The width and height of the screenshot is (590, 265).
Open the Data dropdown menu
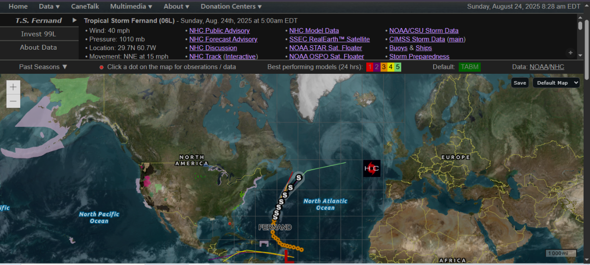(49, 6)
